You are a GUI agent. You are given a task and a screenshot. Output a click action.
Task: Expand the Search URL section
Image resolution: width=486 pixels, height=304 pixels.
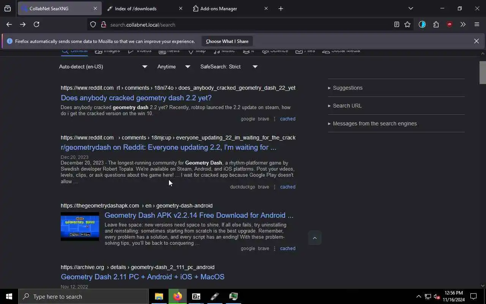click(396, 106)
